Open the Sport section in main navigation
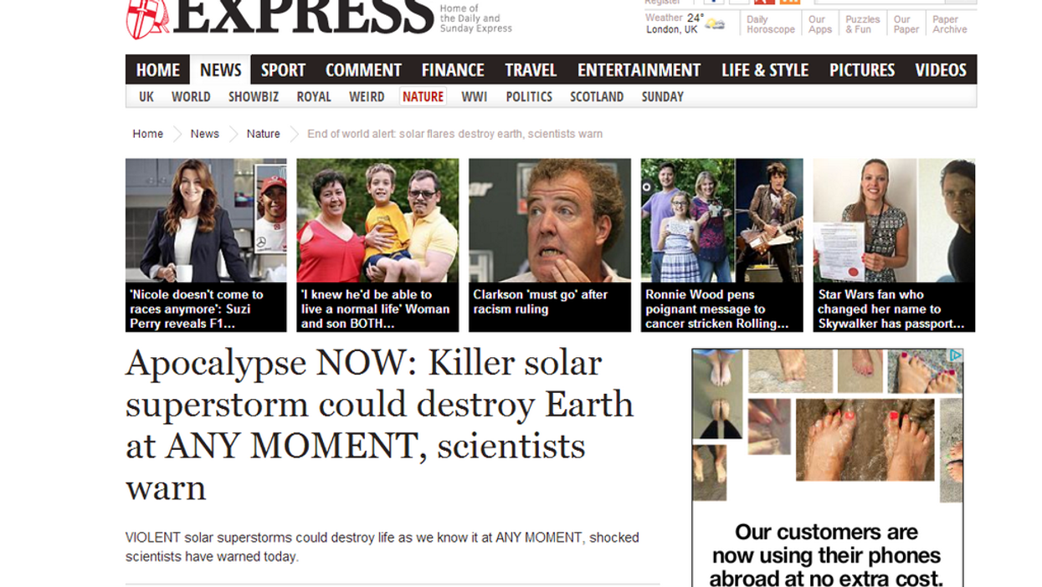1042x587 pixels. pos(283,70)
